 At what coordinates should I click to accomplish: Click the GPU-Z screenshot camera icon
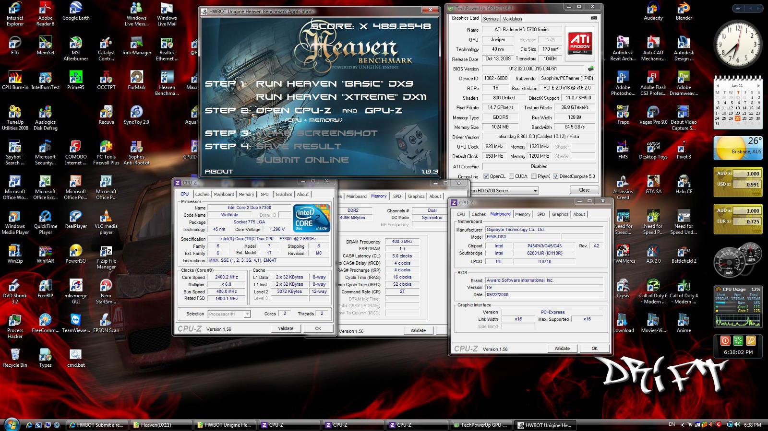coord(594,18)
